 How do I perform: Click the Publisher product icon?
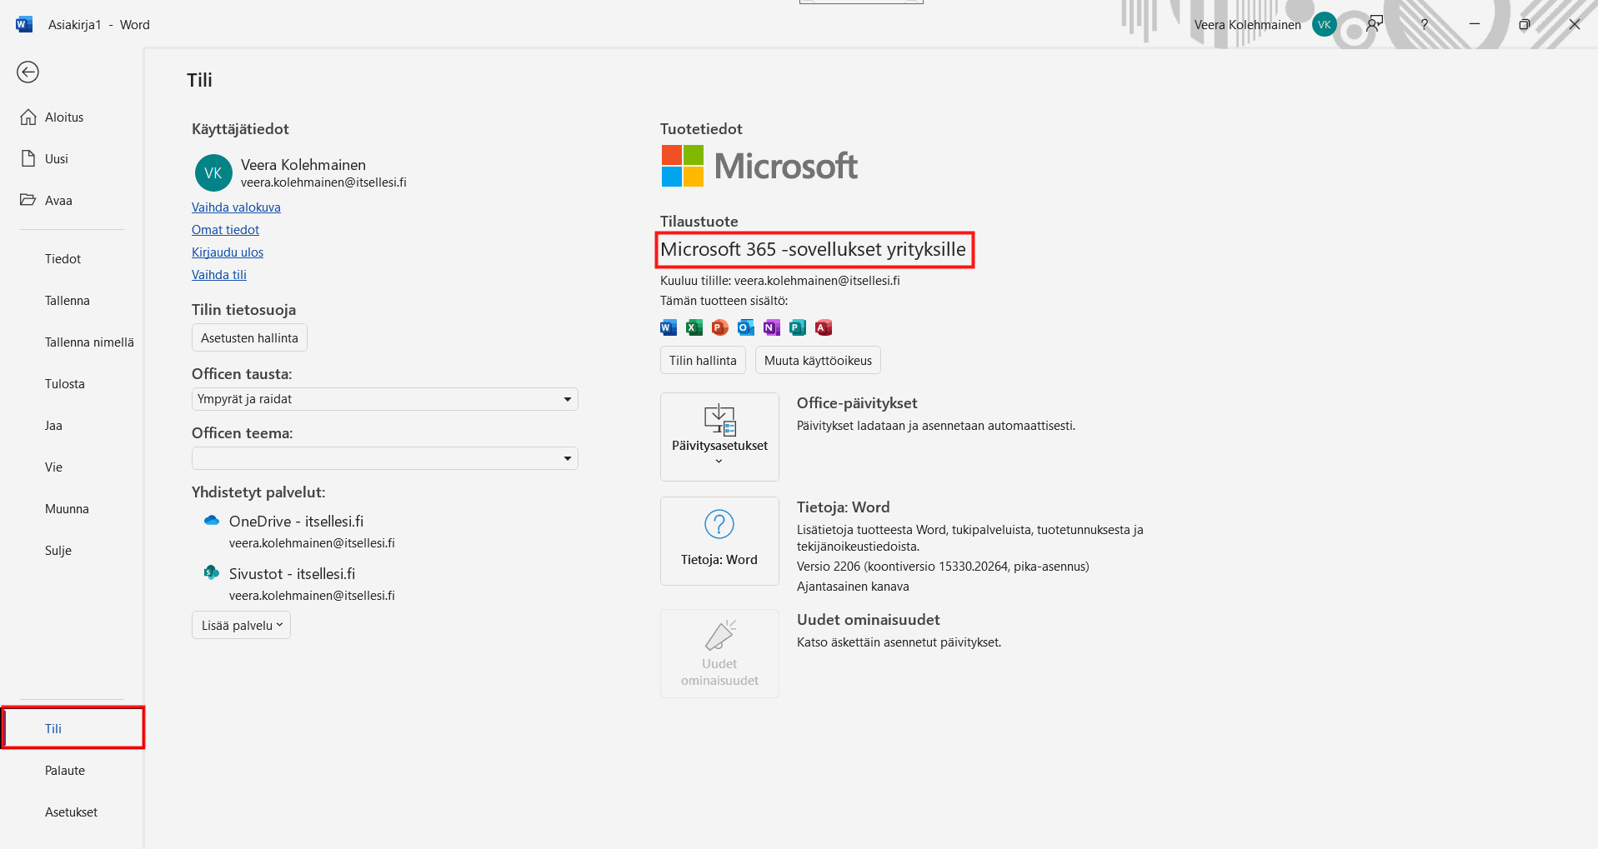point(798,327)
